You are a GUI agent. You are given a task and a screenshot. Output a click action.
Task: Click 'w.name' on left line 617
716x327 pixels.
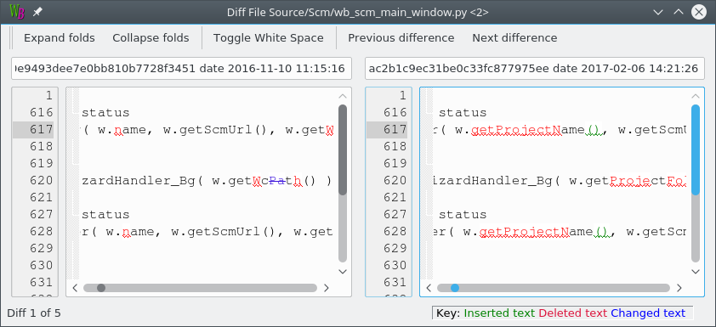point(122,130)
